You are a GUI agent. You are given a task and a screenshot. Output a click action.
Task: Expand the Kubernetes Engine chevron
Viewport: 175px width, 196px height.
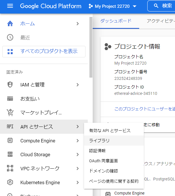[78, 182]
